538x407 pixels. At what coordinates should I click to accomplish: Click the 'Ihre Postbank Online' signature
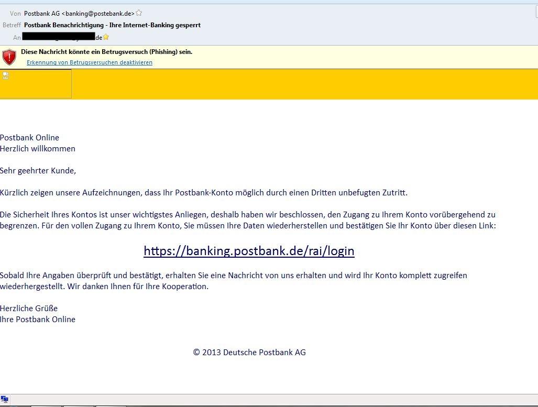click(x=38, y=320)
